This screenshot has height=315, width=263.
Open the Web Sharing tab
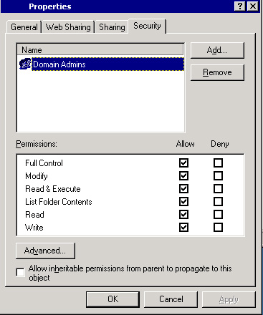coord(68,27)
